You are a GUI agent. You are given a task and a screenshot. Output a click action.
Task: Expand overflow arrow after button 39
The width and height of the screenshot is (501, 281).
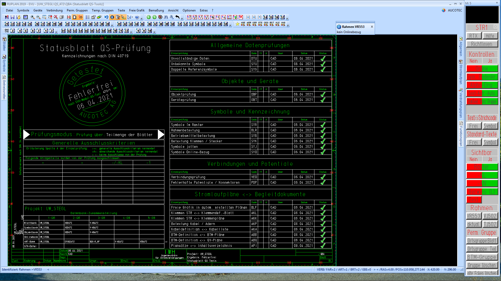coord(112,25)
